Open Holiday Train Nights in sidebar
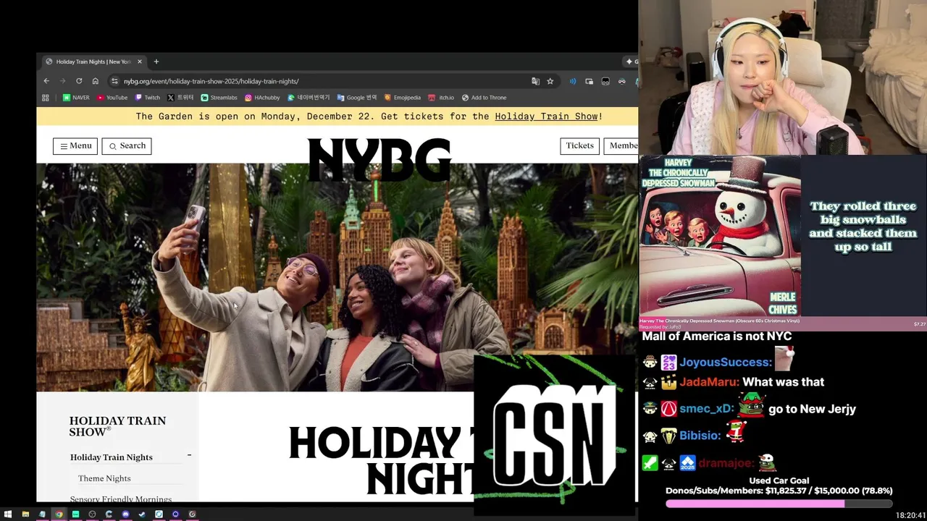 112,457
